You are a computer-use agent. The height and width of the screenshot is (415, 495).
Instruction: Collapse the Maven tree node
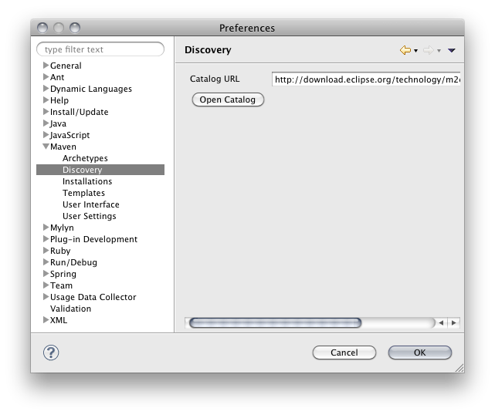[x=46, y=147]
